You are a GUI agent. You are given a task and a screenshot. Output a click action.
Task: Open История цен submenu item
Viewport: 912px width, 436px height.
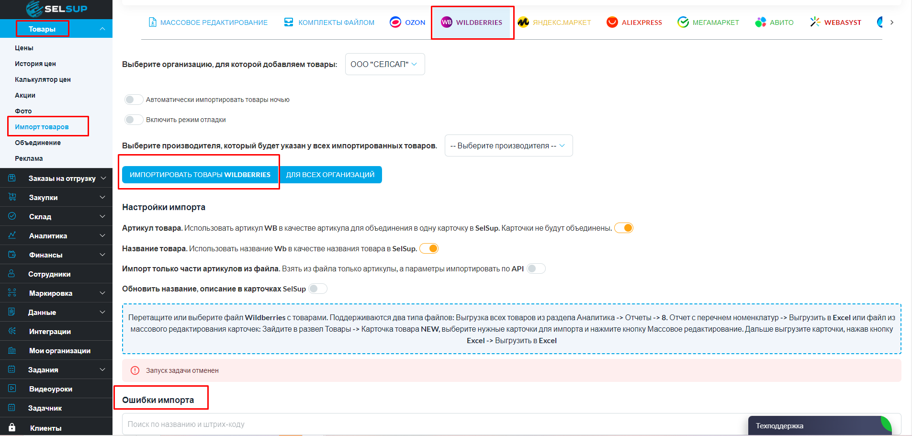click(35, 64)
